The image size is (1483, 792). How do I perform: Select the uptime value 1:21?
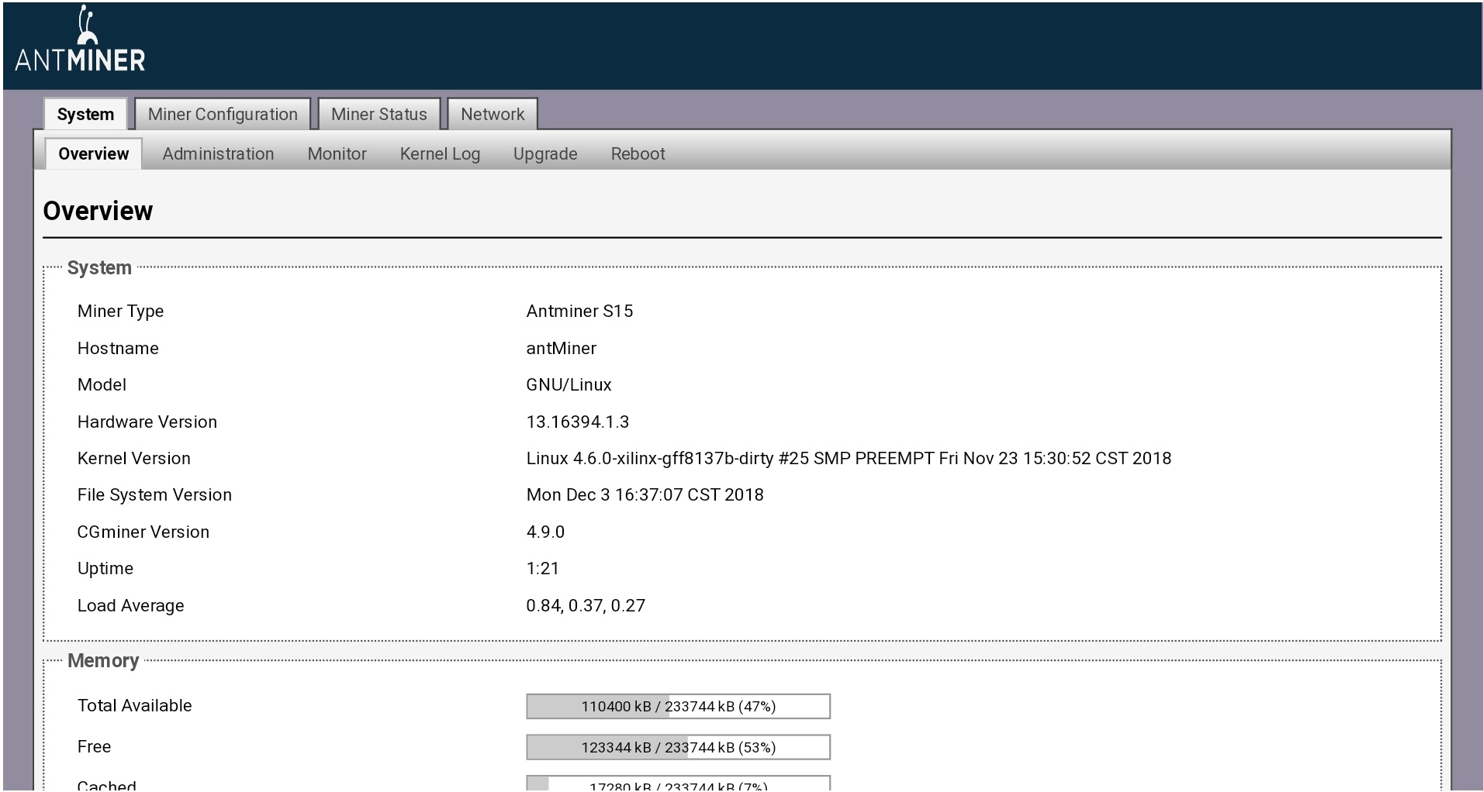click(542, 568)
